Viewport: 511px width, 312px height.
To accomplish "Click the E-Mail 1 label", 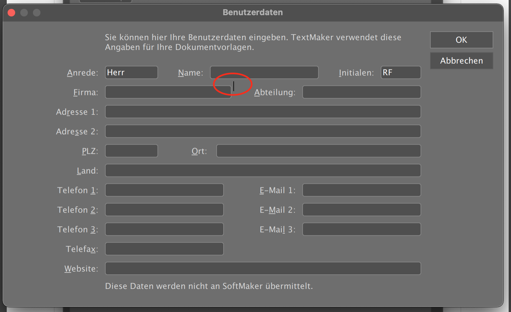I will click(278, 190).
